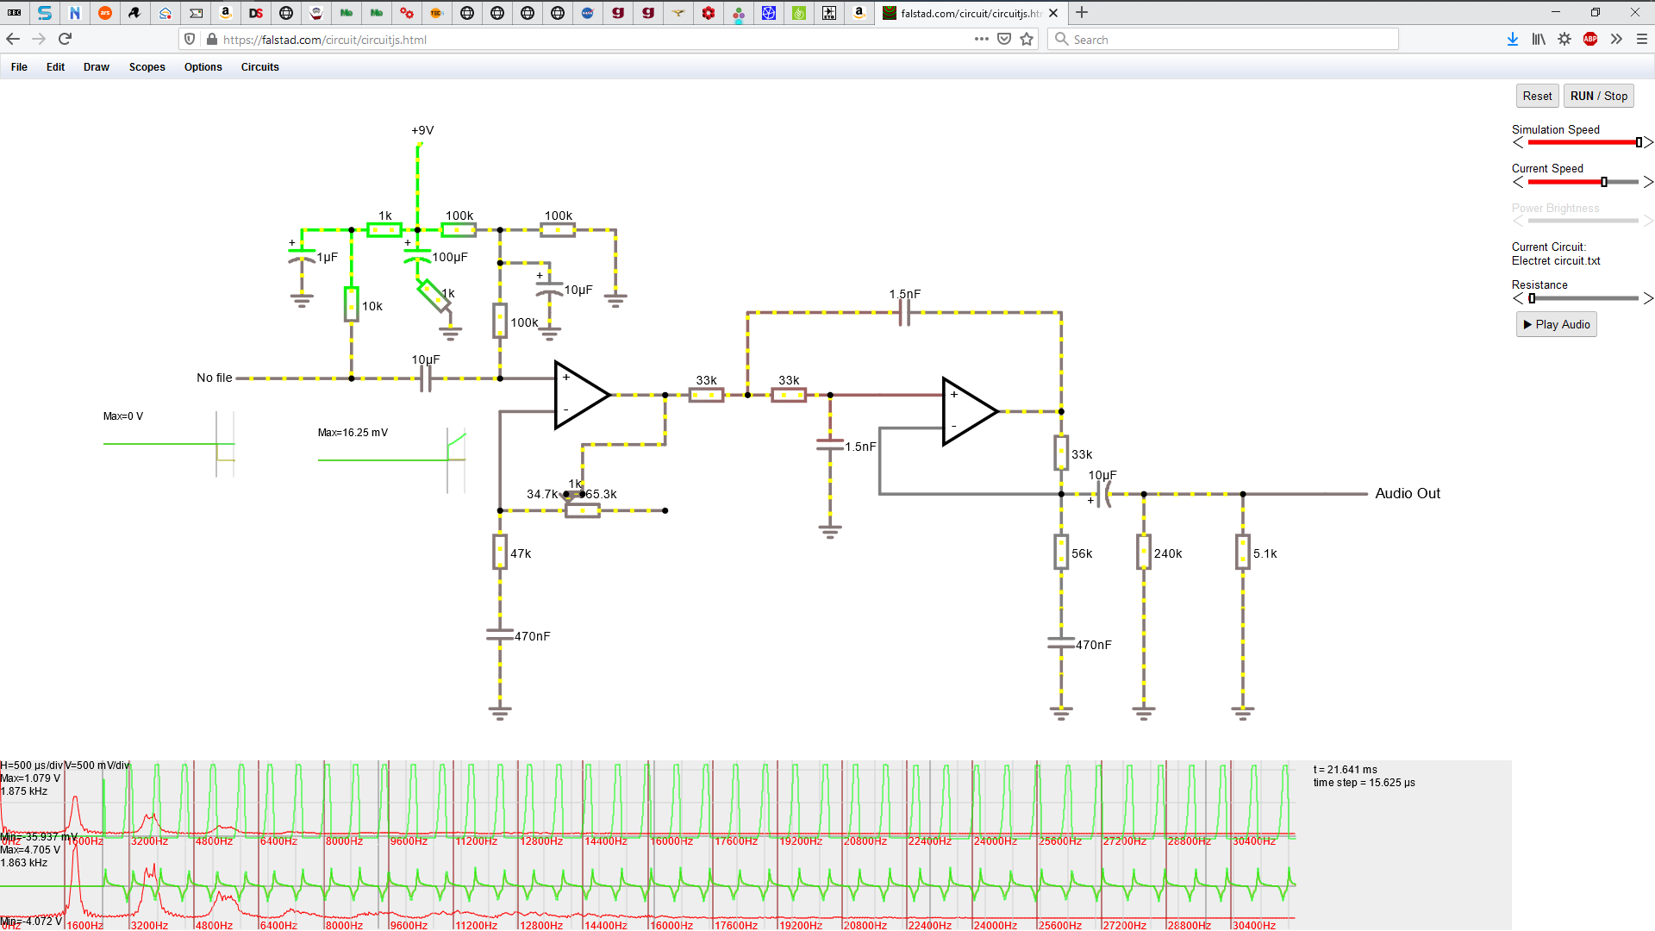Select the 47k resistor
This screenshot has width=1655, height=931.
click(x=500, y=552)
